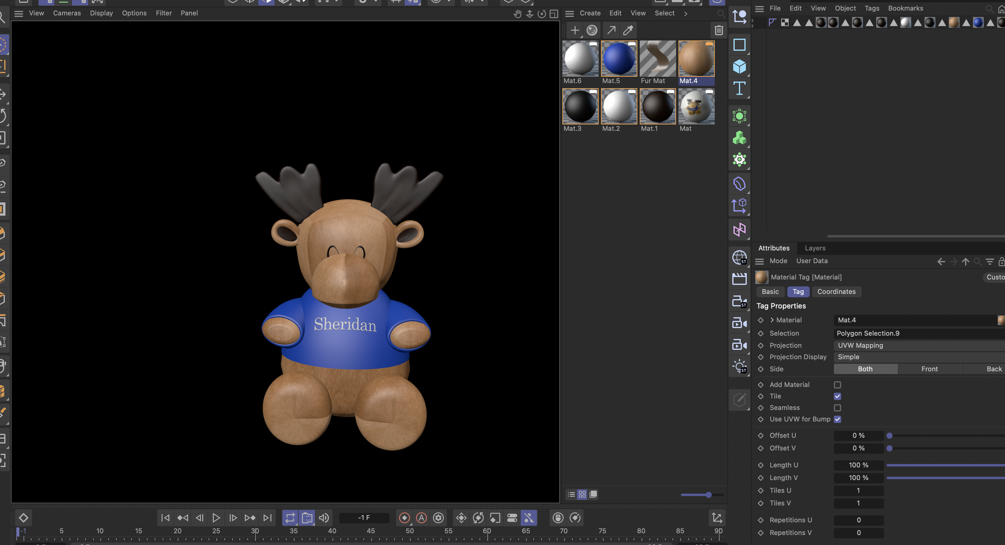
Task: Delete material using the trashcan icon
Action: point(719,30)
